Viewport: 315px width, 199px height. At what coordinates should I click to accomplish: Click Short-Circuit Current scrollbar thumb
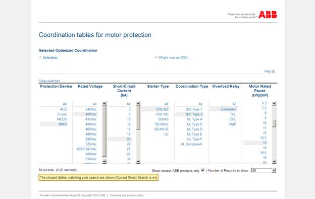[x=138, y=117]
